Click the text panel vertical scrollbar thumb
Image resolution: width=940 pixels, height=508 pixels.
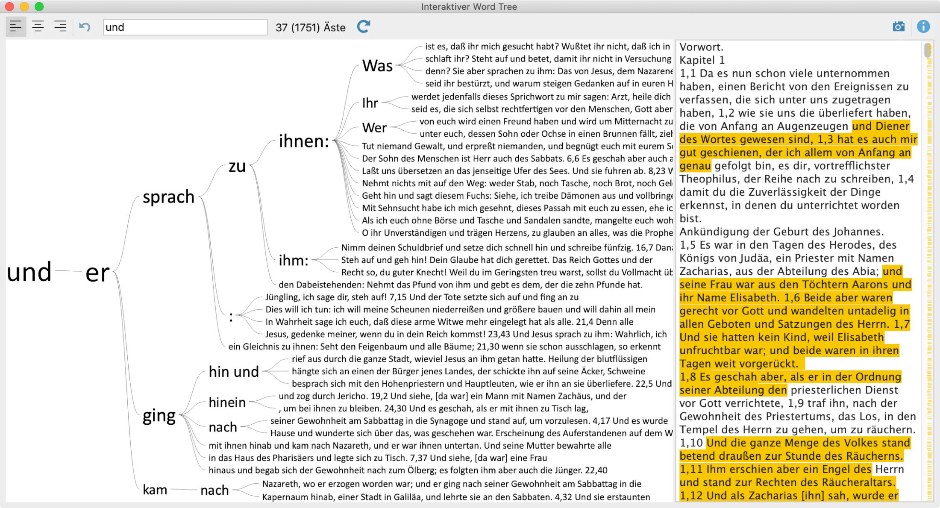point(927,50)
